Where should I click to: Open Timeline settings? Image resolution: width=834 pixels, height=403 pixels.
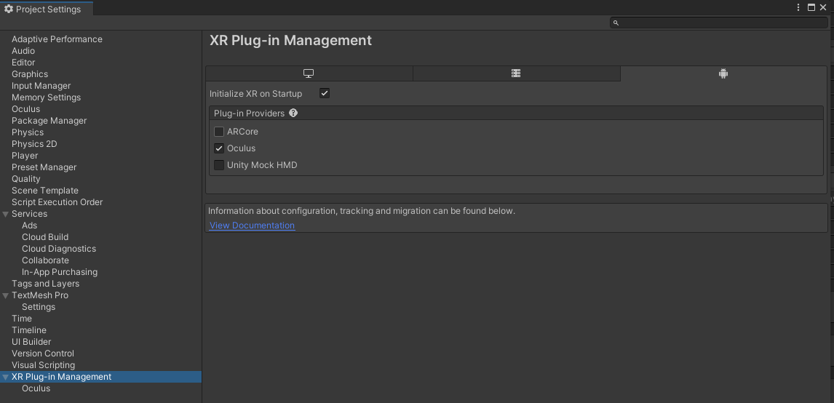(29, 330)
